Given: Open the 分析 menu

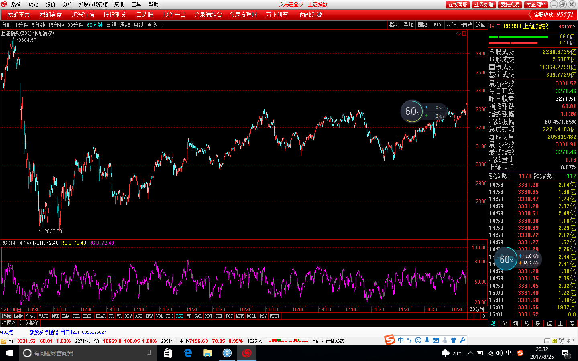Looking at the screenshot, I should click(68, 4).
